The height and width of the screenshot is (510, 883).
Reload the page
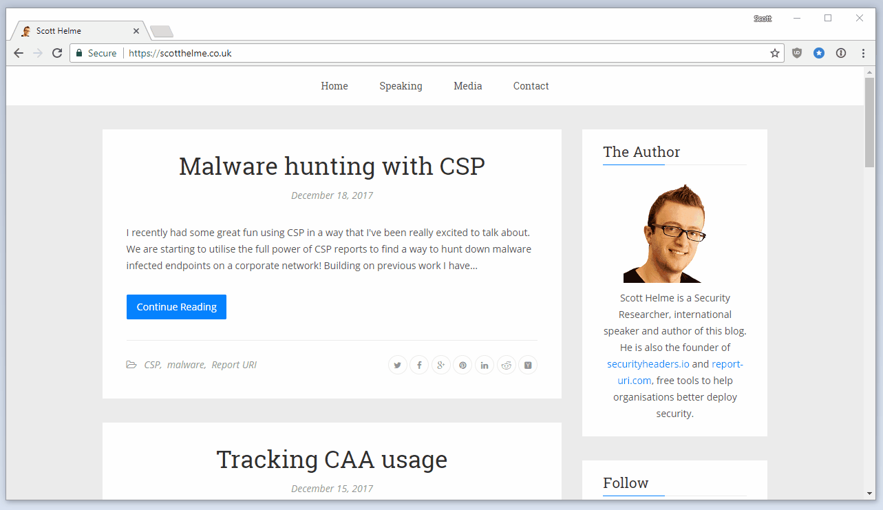coord(57,53)
